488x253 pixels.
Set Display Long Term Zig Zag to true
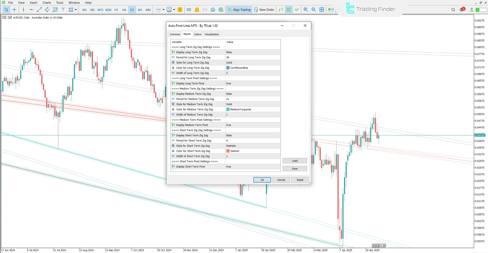[253, 52]
